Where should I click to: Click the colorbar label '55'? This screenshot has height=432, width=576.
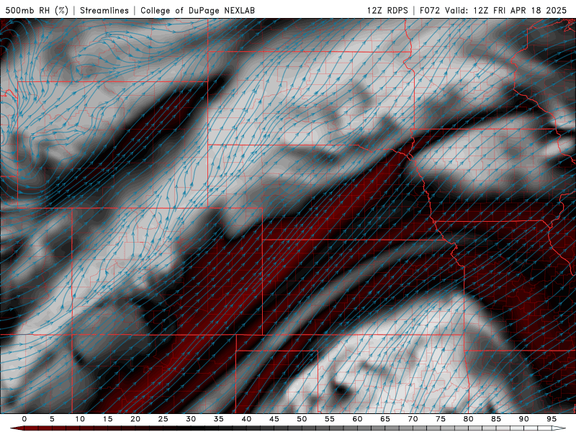coord(330,419)
